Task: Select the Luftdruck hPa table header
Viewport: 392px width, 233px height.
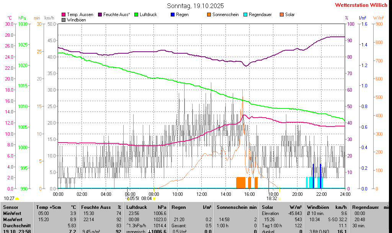Action: [146, 207]
